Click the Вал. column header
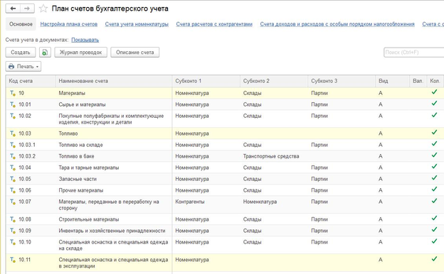The image size is (444, 274). coord(418,81)
